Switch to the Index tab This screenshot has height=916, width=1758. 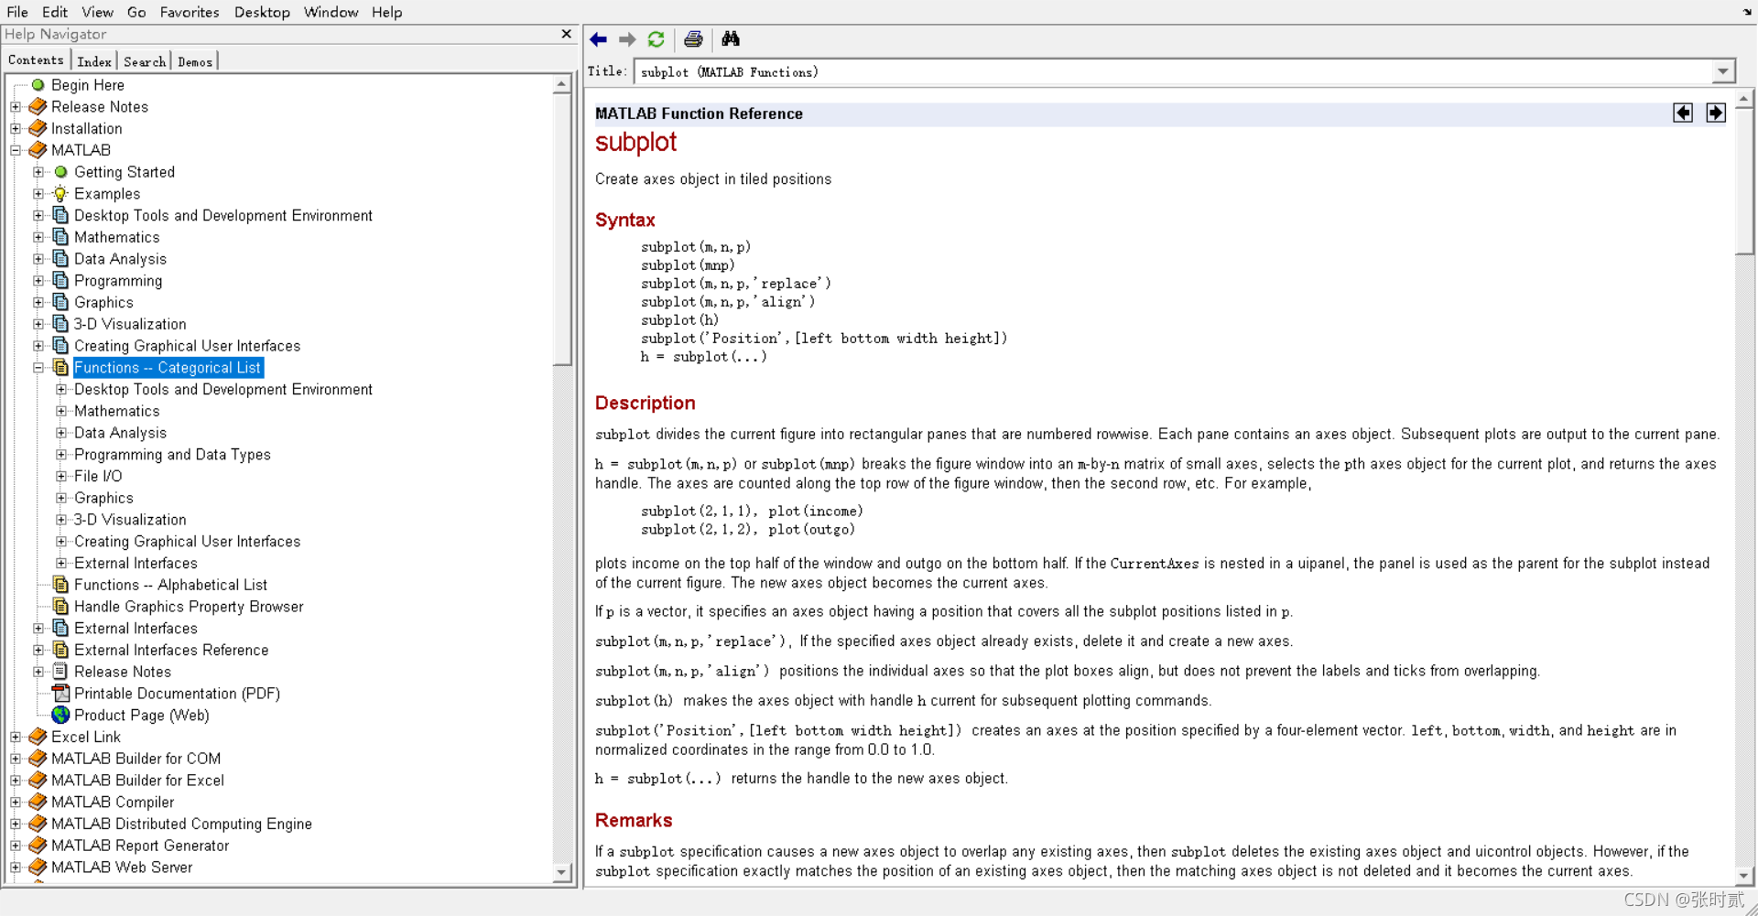(x=94, y=61)
